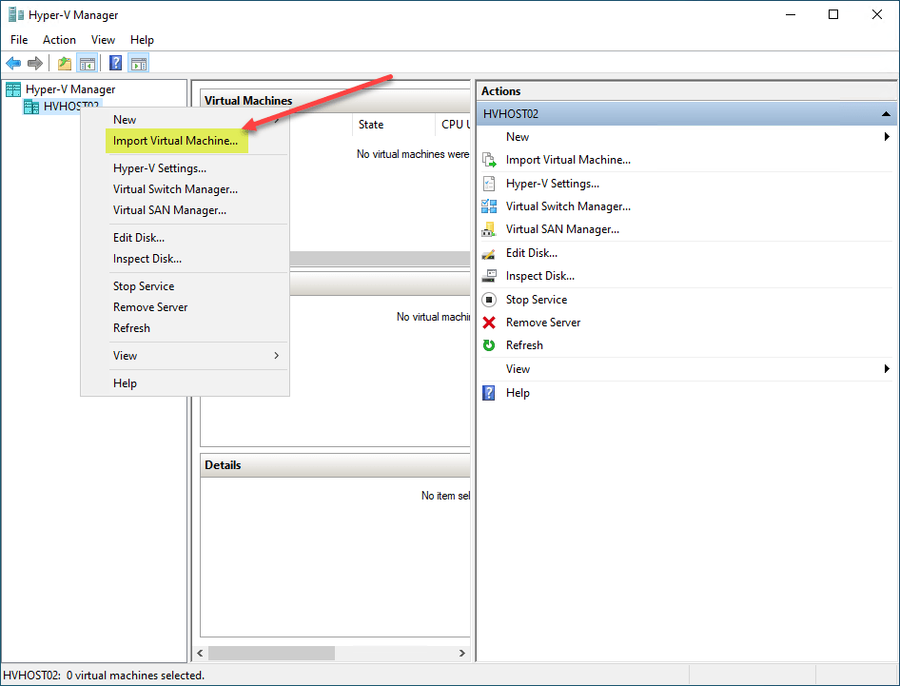The height and width of the screenshot is (686, 900).
Task: Click the Up one level folder icon
Action: click(65, 63)
